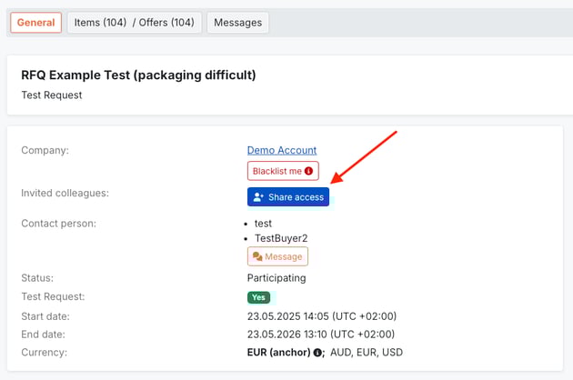The width and height of the screenshot is (573, 380).
Task: Open the Demo Account company link
Action: 281,150
